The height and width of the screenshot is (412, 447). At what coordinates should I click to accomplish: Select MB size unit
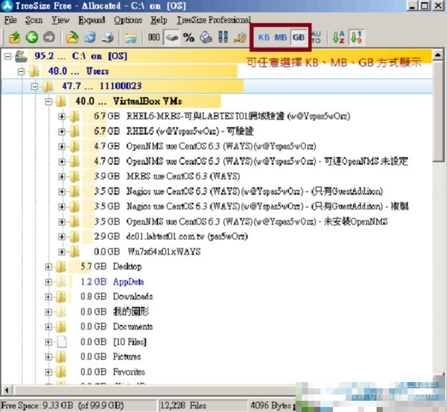[281, 37]
